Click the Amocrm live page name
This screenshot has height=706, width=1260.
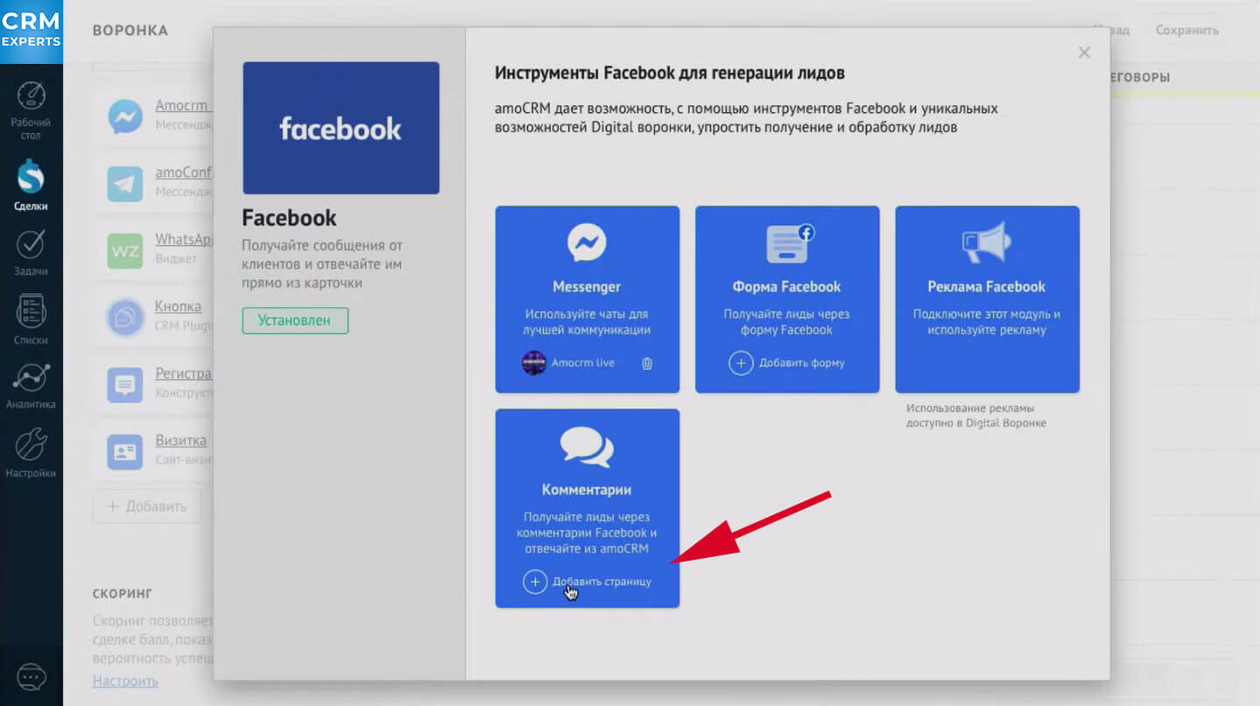click(582, 363)
